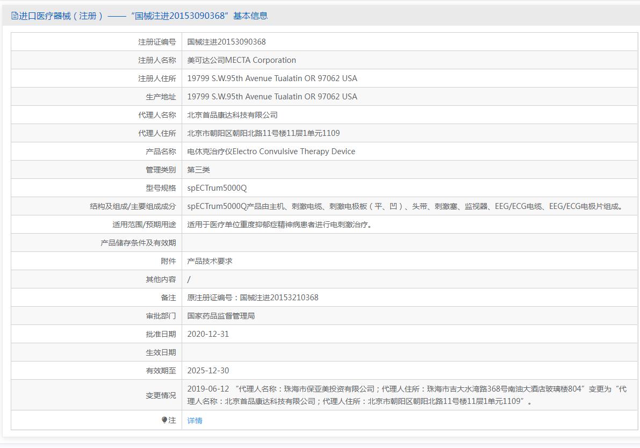Click the 适用范围/预期用途 description text
Image resolution: width=640 pixels, height=448 pixels.
coord(281,225)
